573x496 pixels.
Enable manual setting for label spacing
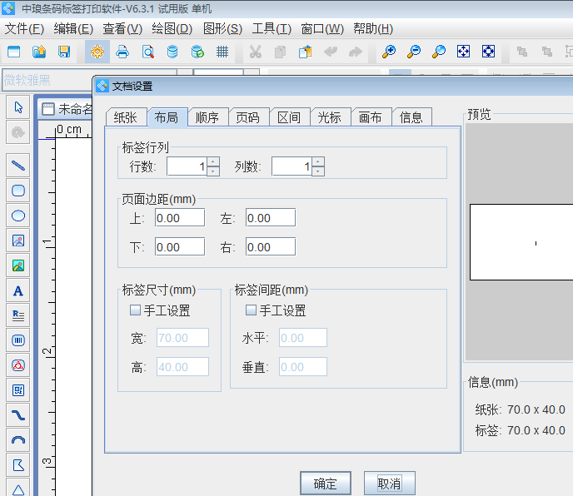point(251,310)
